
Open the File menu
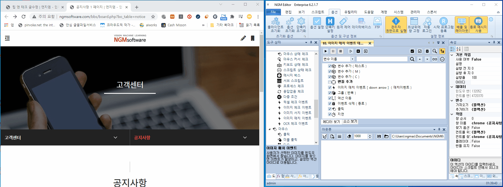click(273, 12)
